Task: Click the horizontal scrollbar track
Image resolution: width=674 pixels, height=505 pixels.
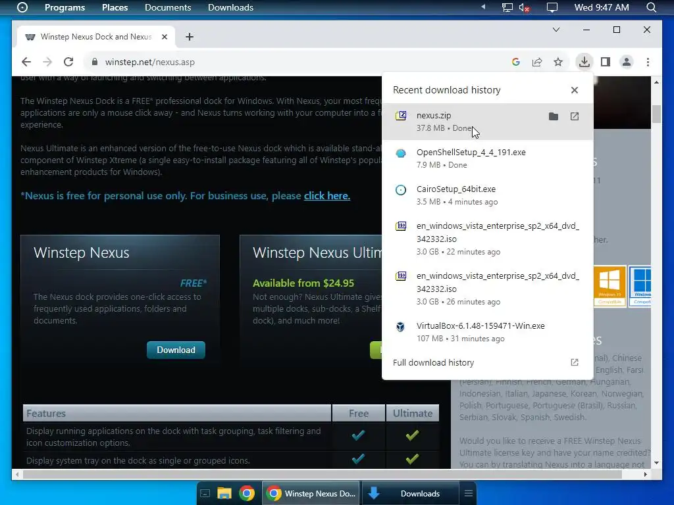Action: pos(331,475)
